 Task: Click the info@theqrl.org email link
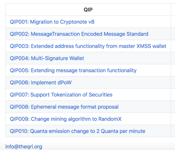coord(24,147)
